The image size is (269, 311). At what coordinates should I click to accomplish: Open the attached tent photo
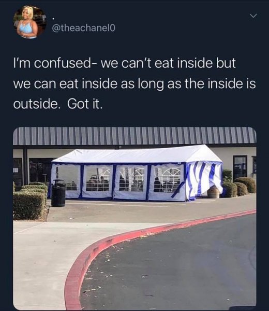134,218
